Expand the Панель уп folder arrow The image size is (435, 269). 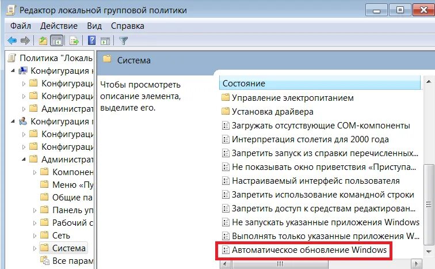[x=35, y=210]
